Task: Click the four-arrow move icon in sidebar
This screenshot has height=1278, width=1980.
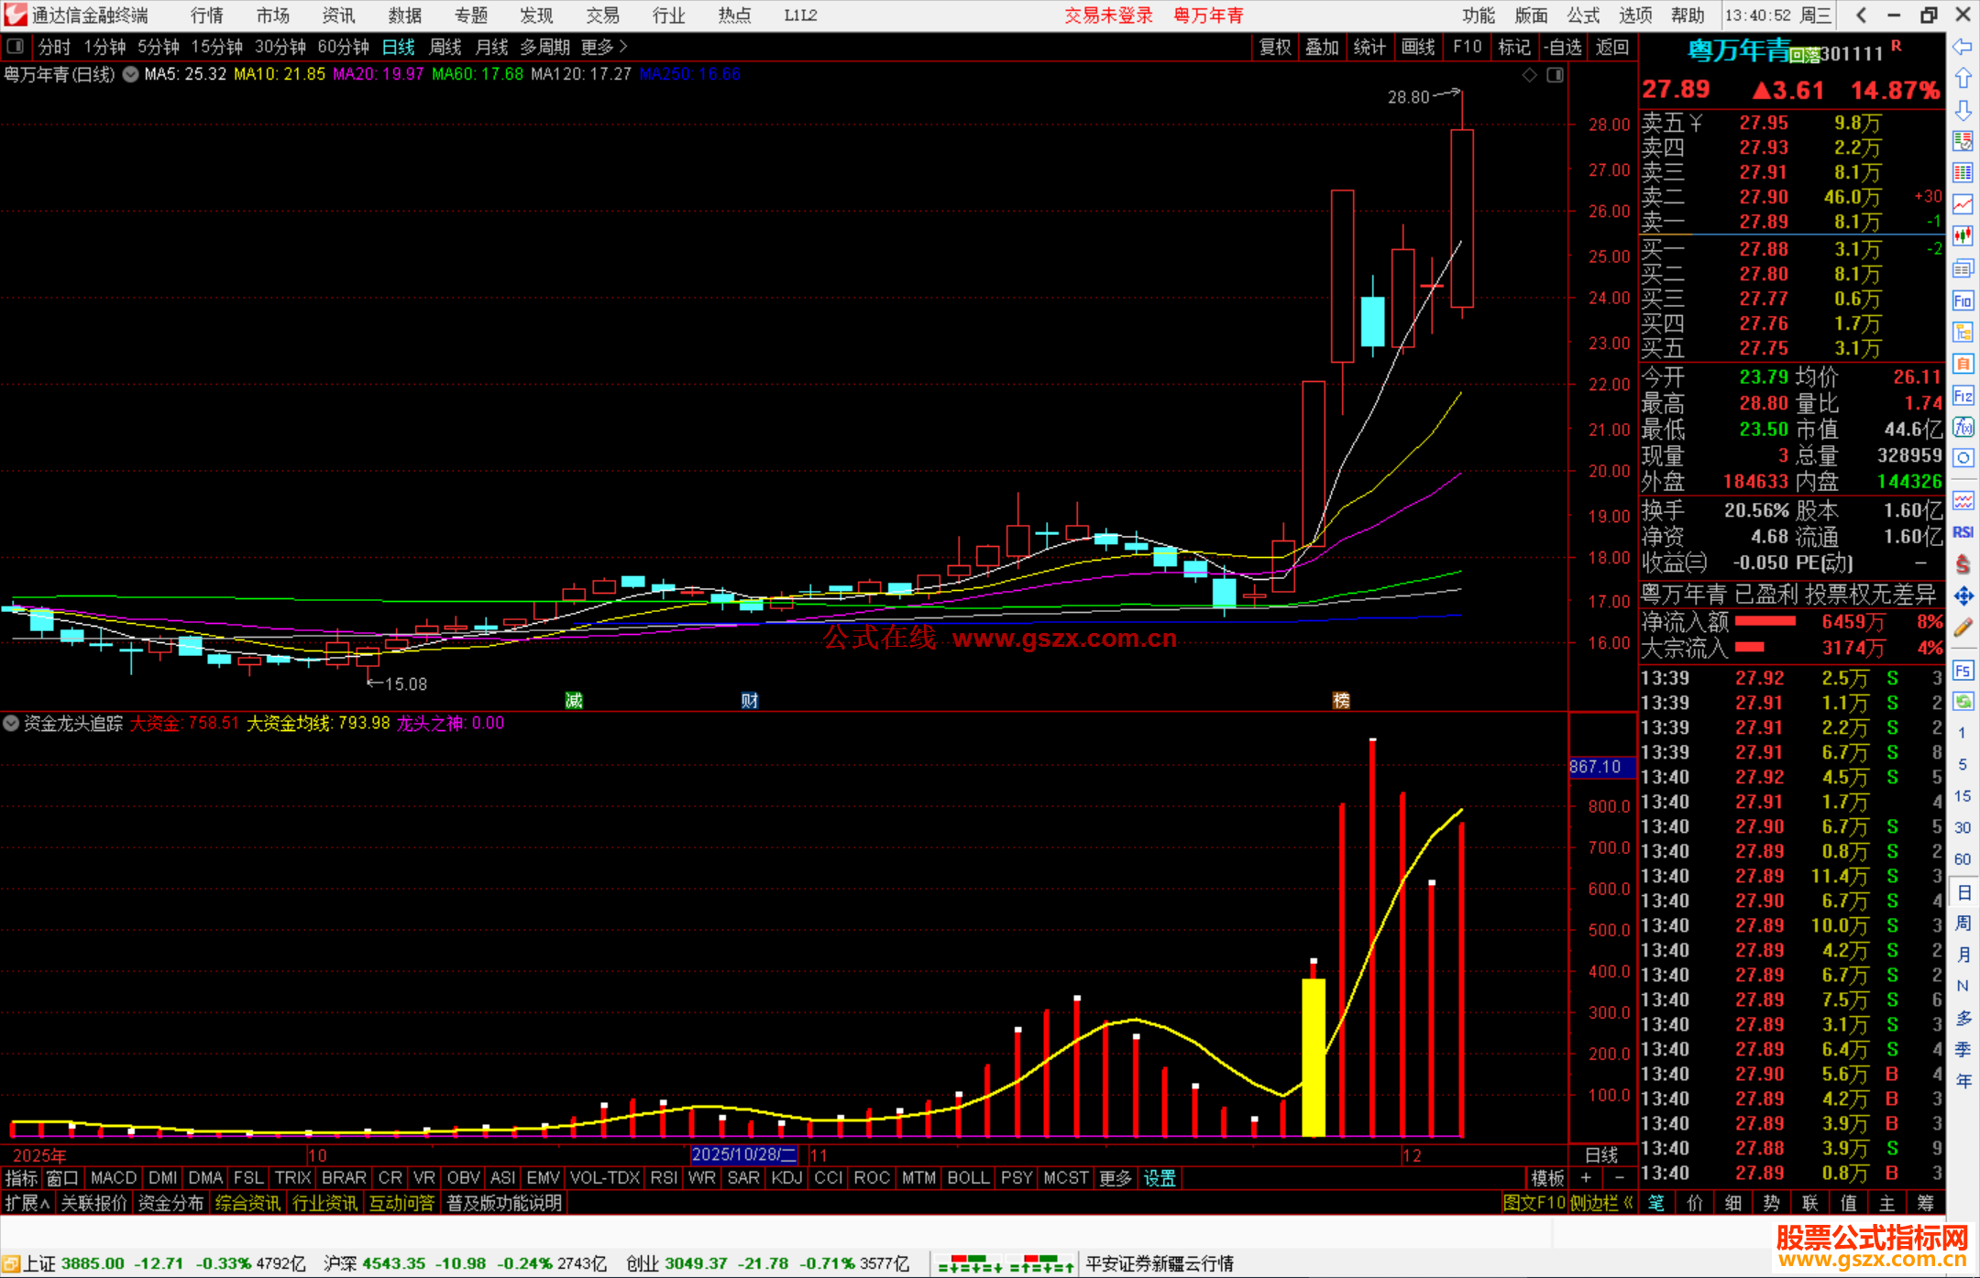Action: 1962,596
